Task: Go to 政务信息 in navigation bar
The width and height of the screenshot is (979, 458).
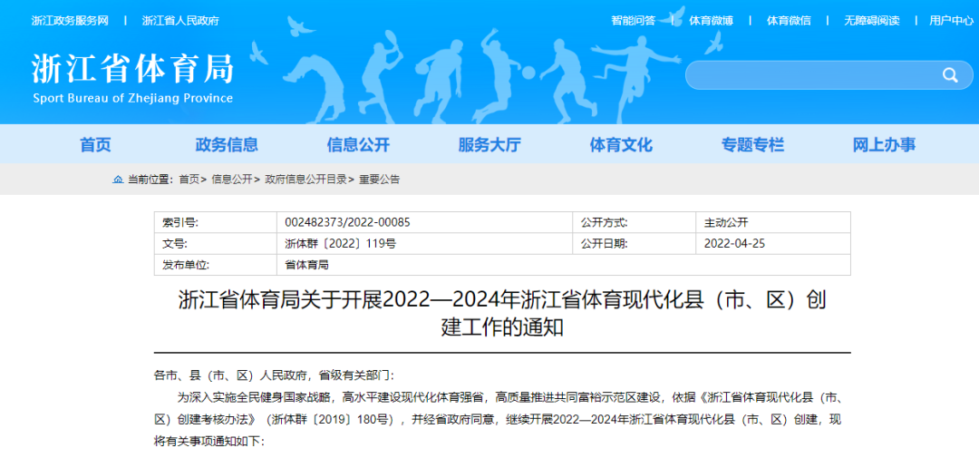Action: tap(227, 145)
